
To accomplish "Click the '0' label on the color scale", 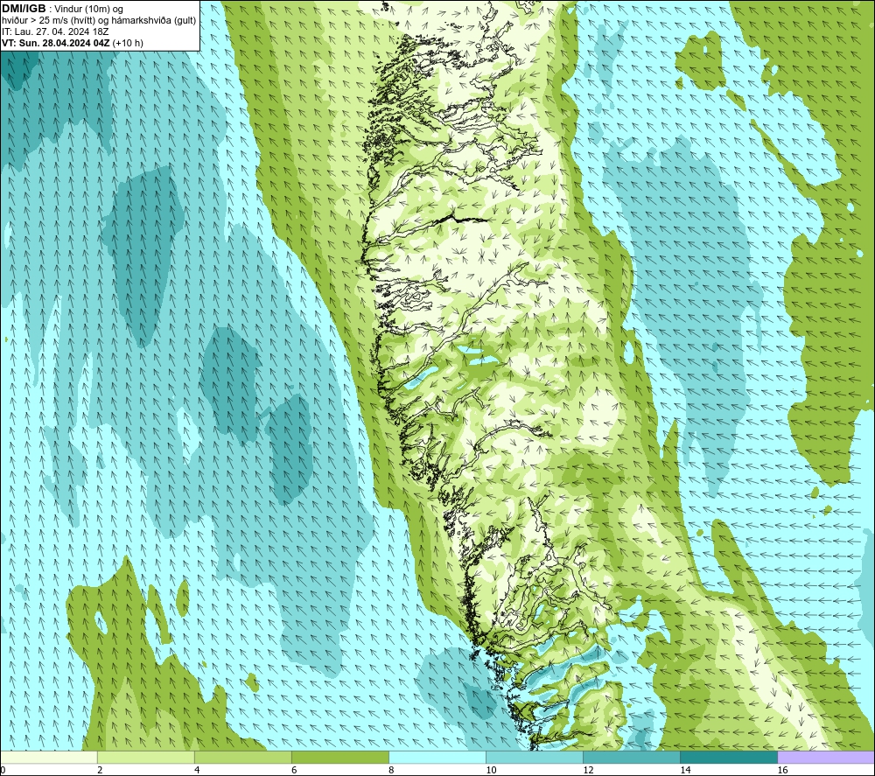I will pyautogui.click(x=3, y=771).
